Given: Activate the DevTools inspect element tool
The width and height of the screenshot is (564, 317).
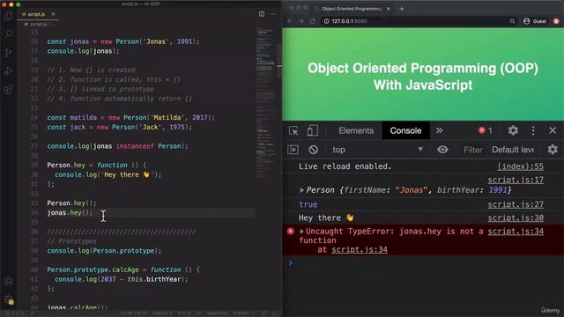Looking at the screenshot, I should pos(293,130).
